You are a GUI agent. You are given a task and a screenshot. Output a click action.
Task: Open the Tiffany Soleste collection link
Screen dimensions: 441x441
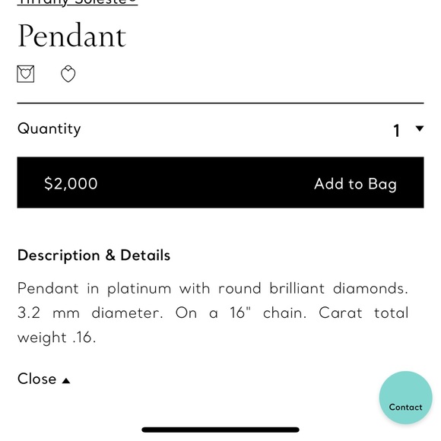click(x=78, y=2)
